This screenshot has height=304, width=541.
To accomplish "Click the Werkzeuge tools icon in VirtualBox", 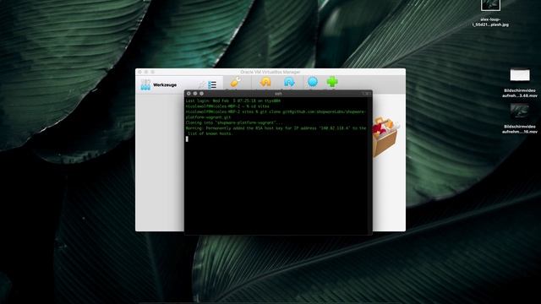I will (145, 84).
